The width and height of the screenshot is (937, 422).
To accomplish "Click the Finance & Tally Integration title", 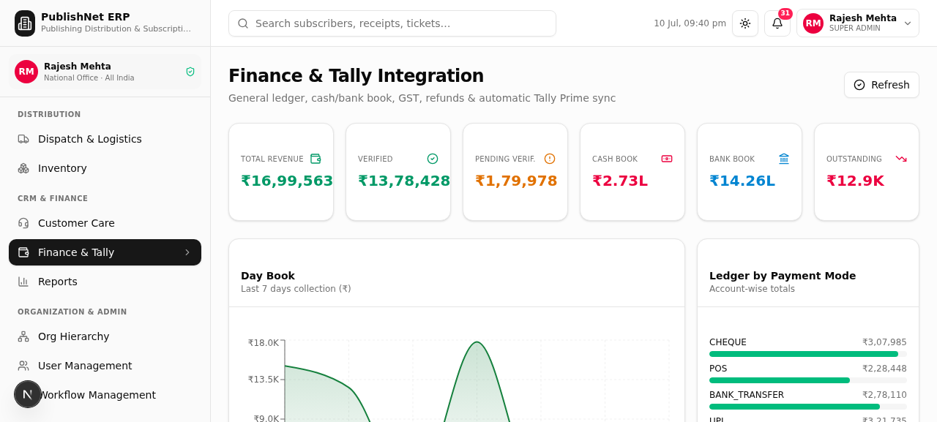I will [x=356, y=75].
